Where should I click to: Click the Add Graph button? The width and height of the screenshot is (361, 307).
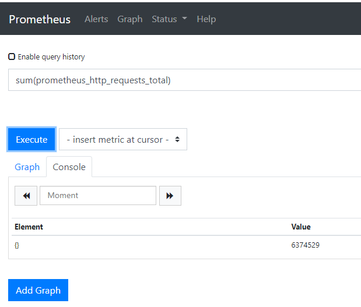(x=38, y=290)
